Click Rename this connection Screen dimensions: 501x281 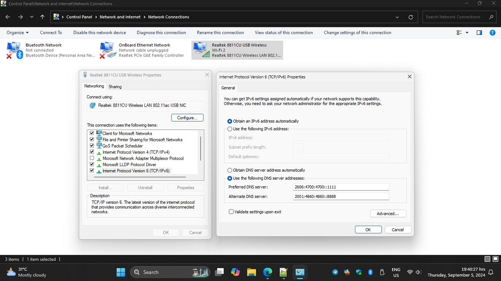point(220,33)
